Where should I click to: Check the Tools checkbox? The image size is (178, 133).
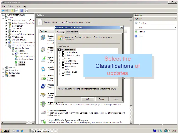tap(63, 69)
